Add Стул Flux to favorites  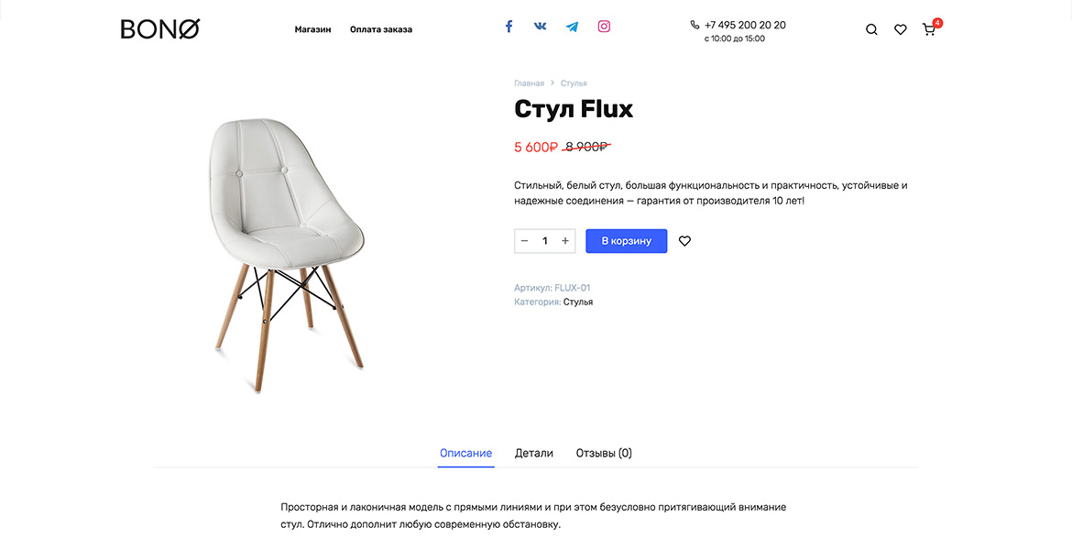pyautogui.click(x=684, y=241)
